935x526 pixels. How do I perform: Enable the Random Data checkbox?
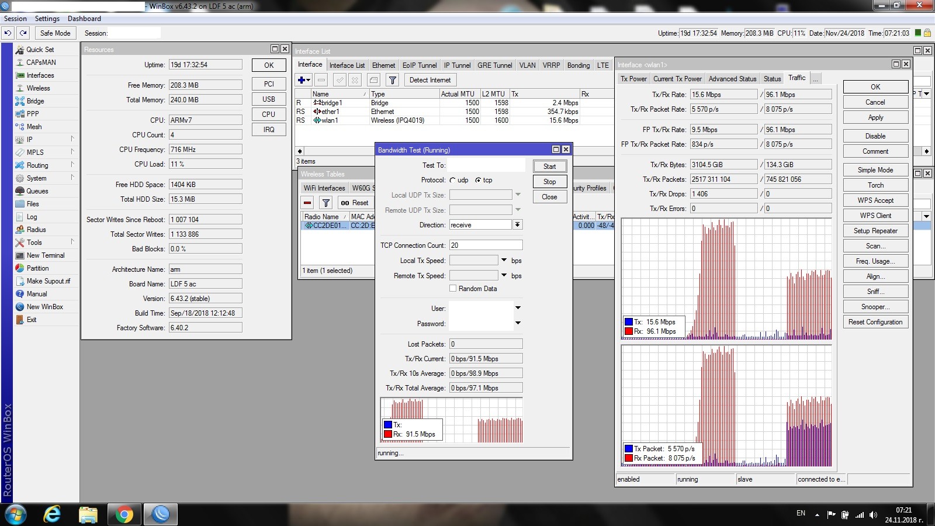[453, 289]
